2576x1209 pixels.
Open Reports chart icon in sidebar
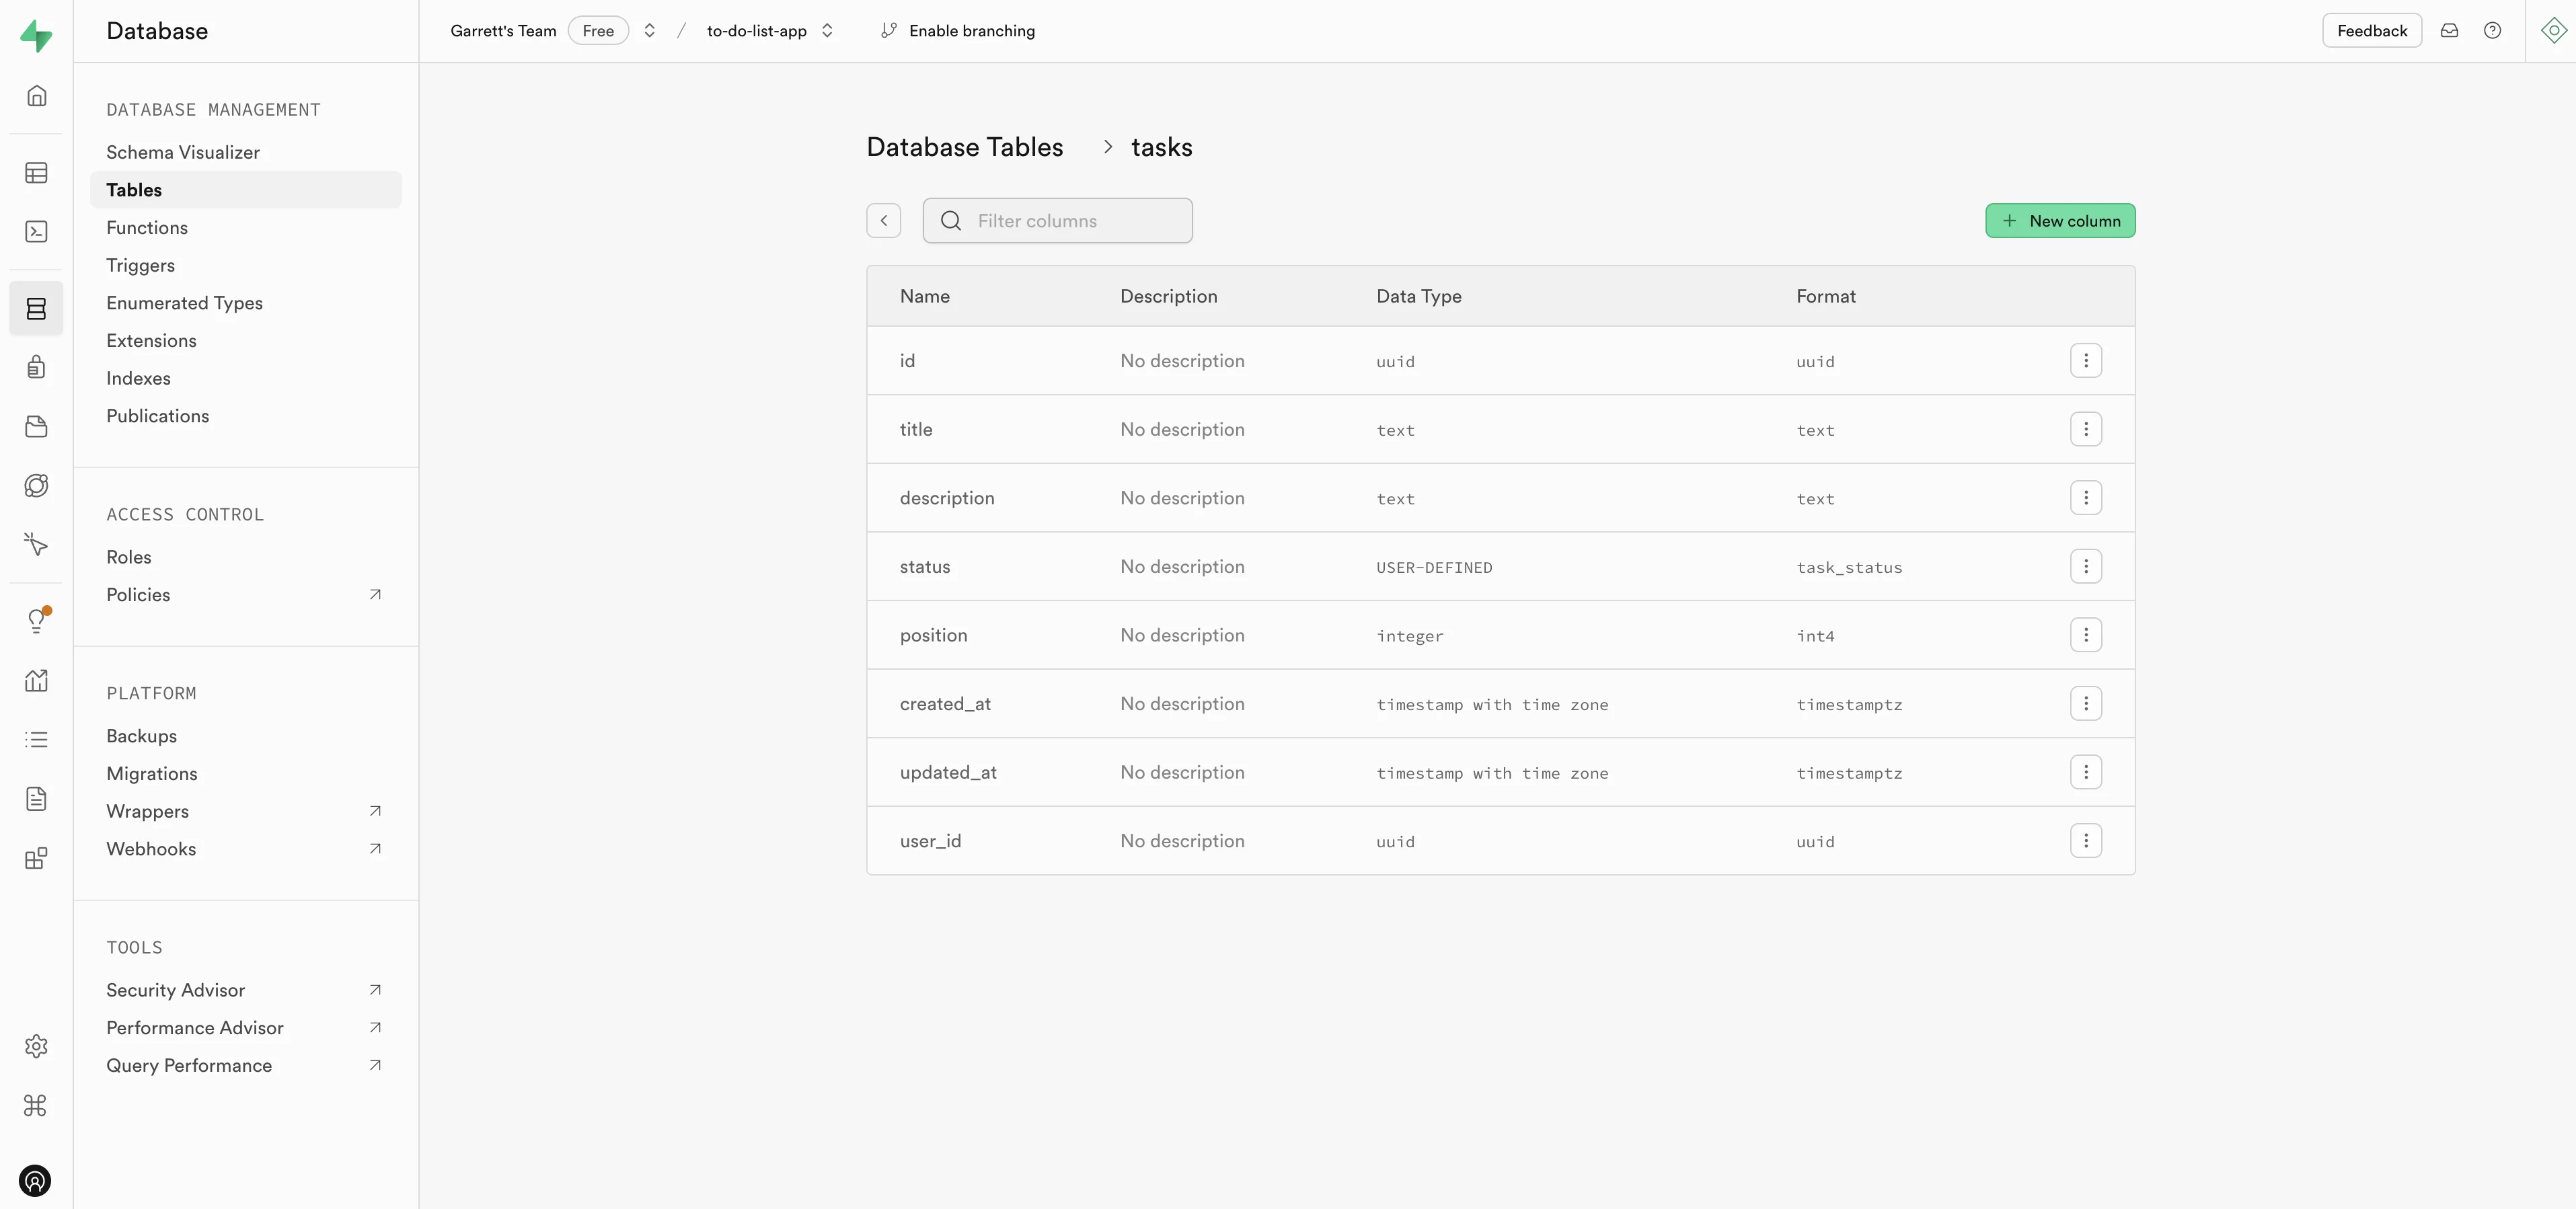[x=36, y=681]
